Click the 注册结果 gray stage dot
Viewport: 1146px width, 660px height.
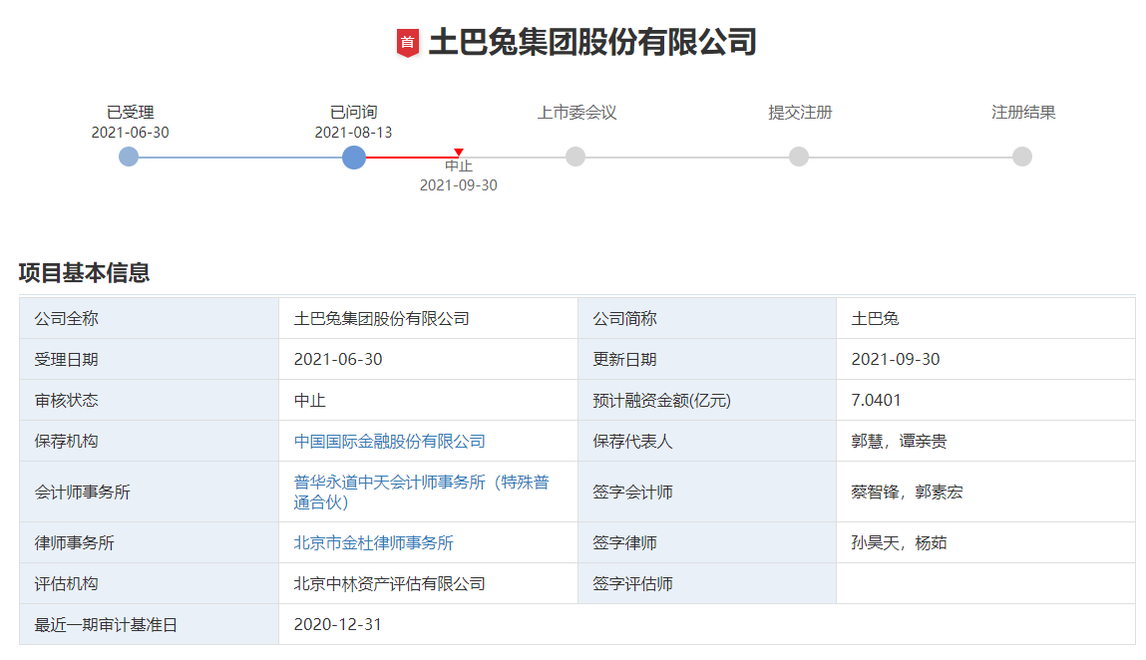tap(1020, 157)
